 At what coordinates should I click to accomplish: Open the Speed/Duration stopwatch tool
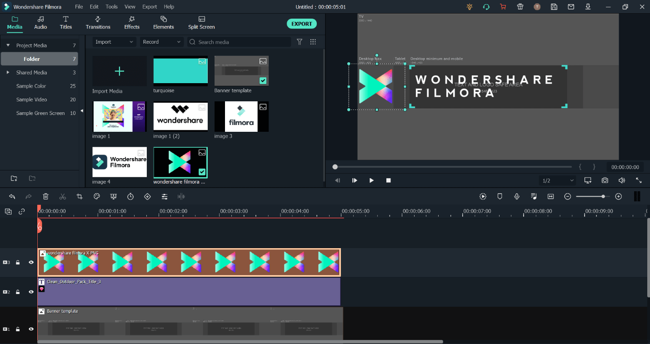[x=130, y=196]
